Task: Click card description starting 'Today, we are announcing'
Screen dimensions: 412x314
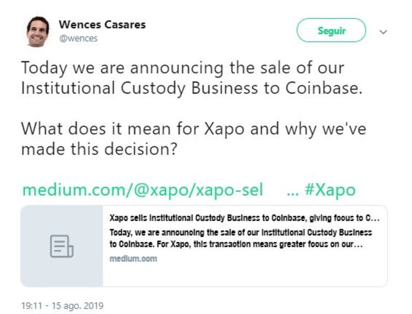Action: click(x=241, y=232)
